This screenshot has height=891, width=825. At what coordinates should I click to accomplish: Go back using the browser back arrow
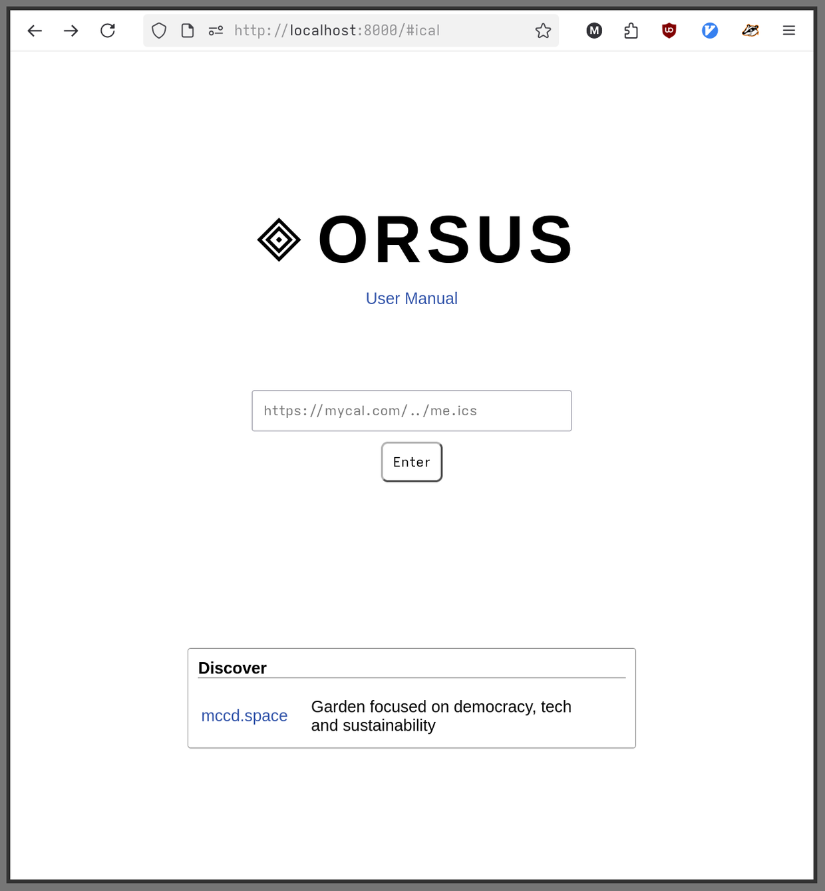click(35, 31)
